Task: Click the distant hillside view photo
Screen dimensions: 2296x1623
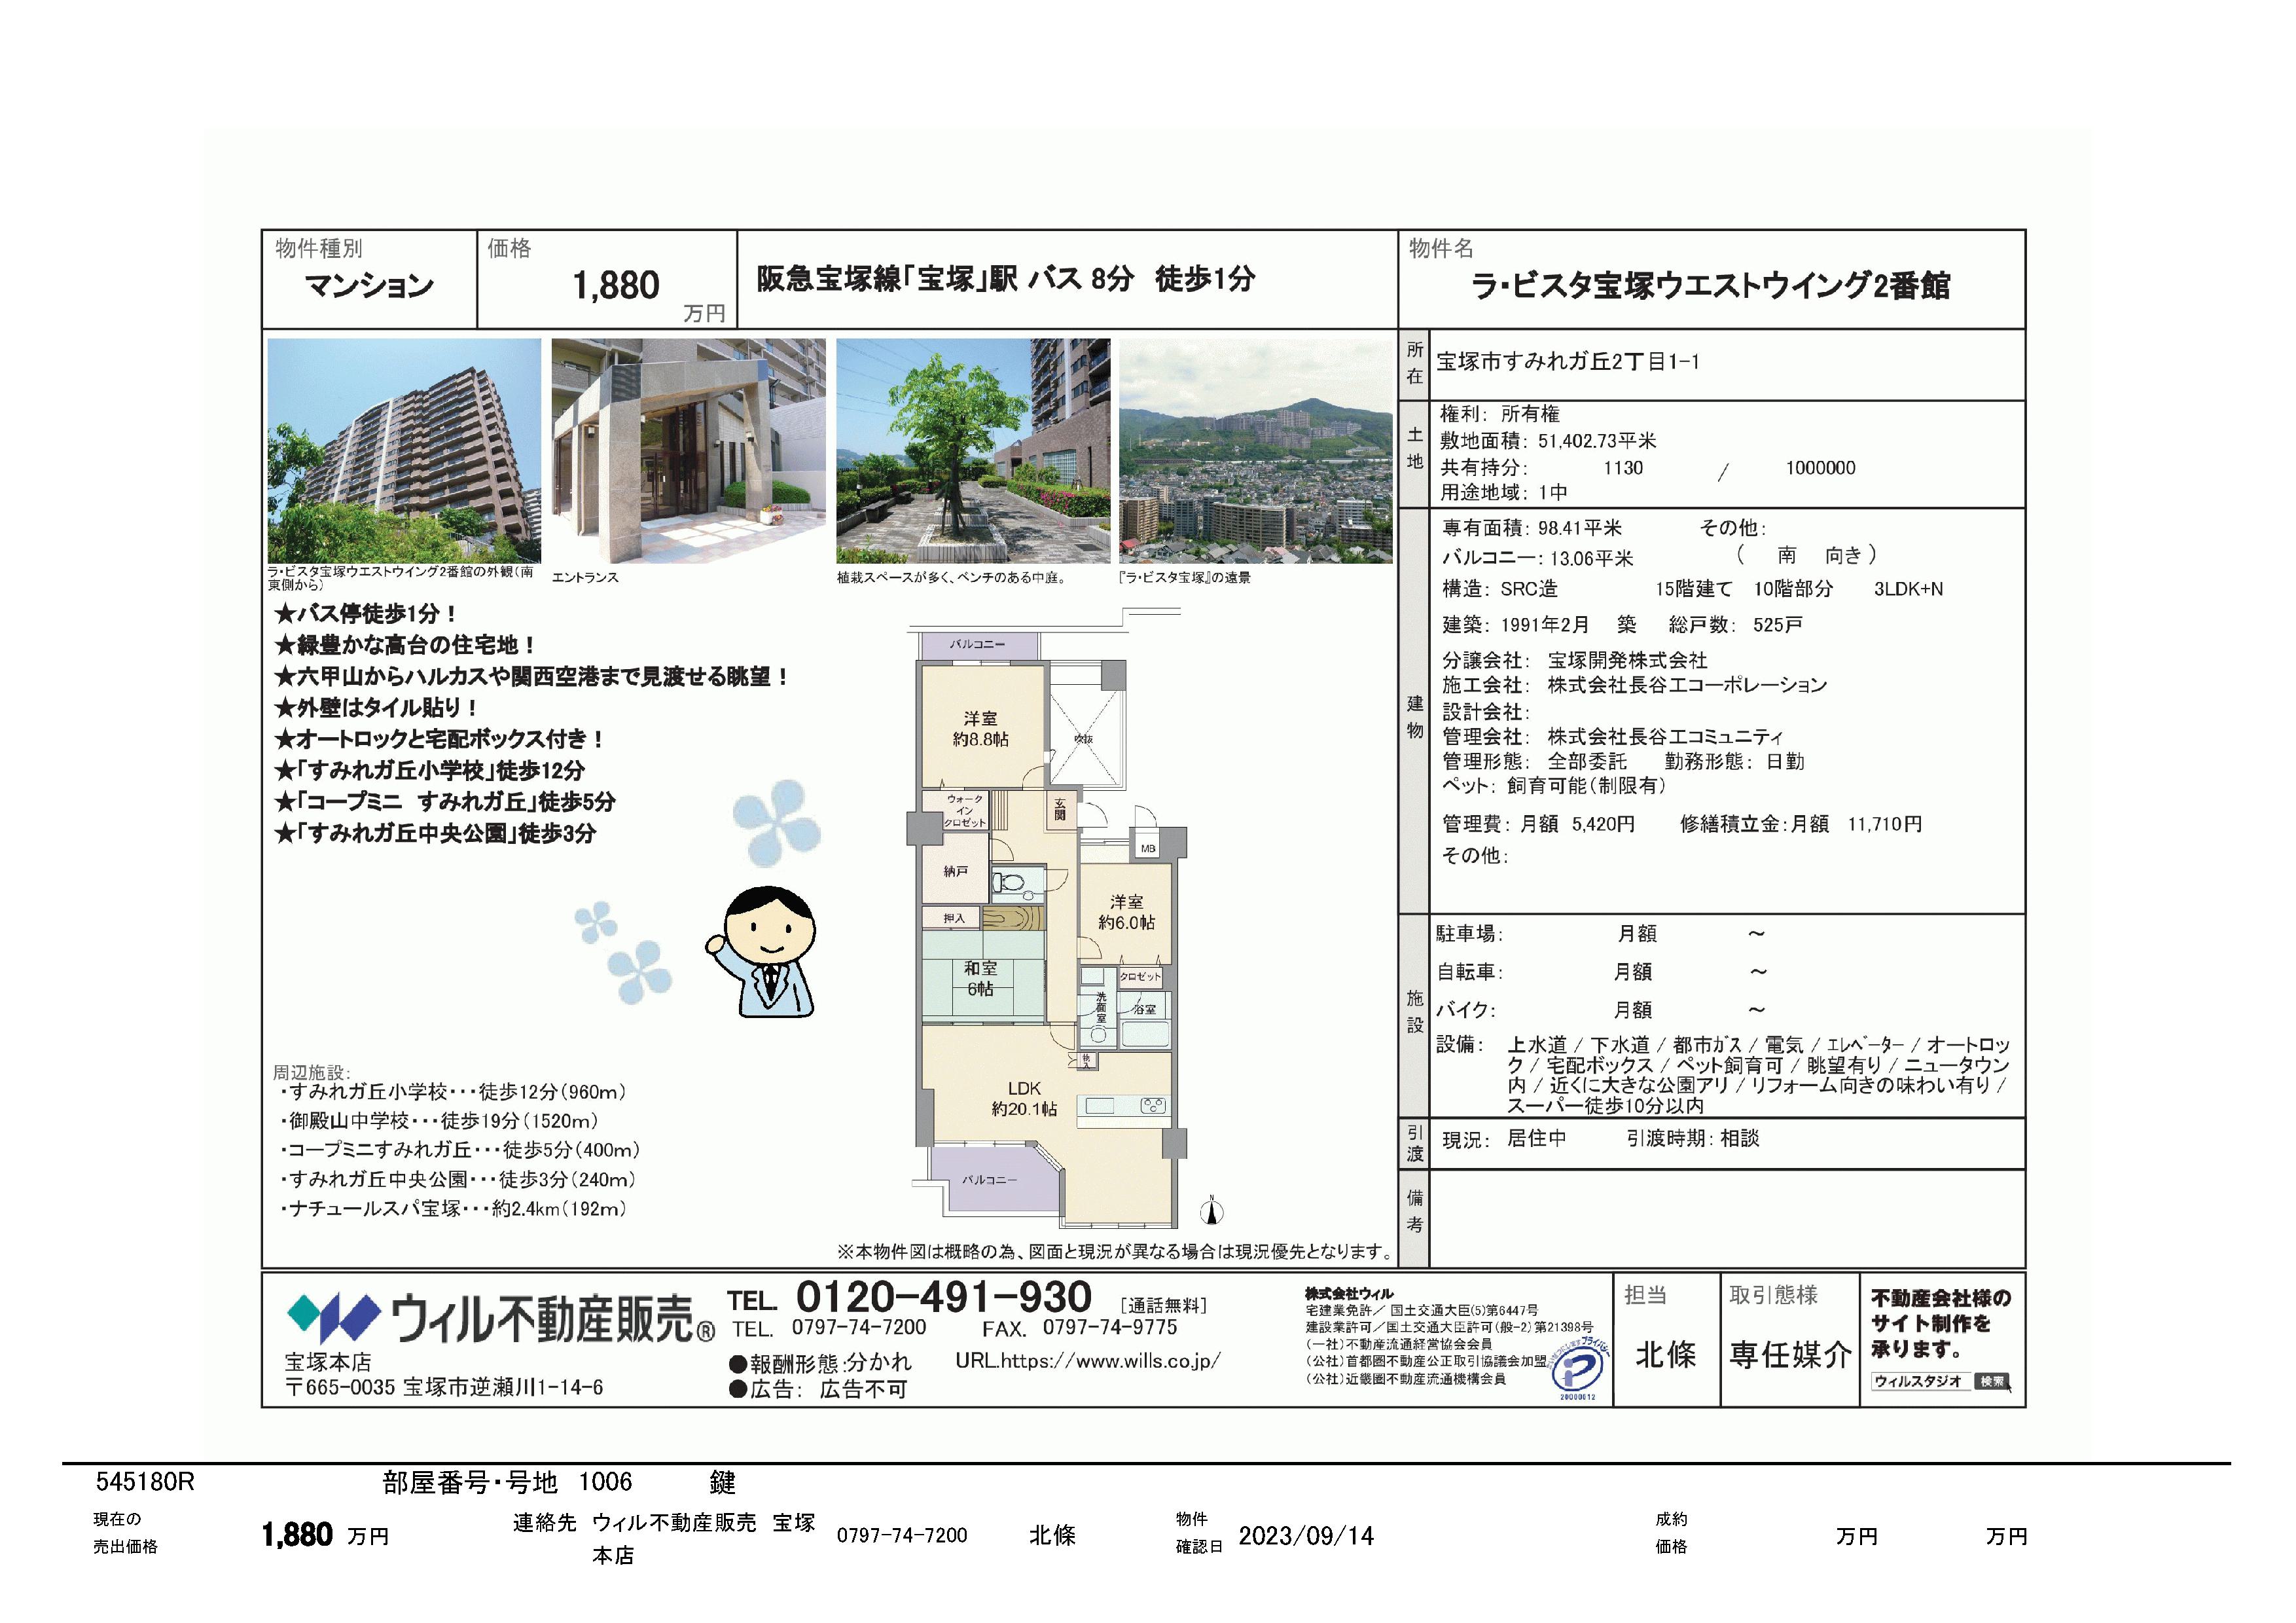Action: point(1255,450)
